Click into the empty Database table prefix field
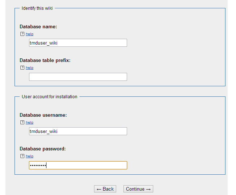 tap(78, 77)
